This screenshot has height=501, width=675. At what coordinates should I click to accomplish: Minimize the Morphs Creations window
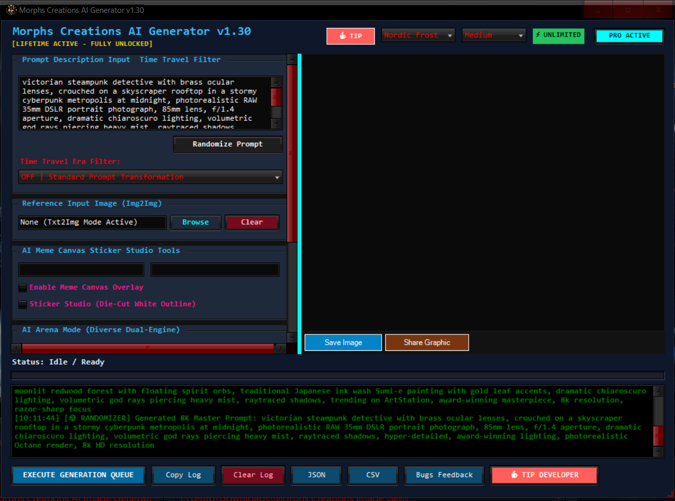coord(599,10)
